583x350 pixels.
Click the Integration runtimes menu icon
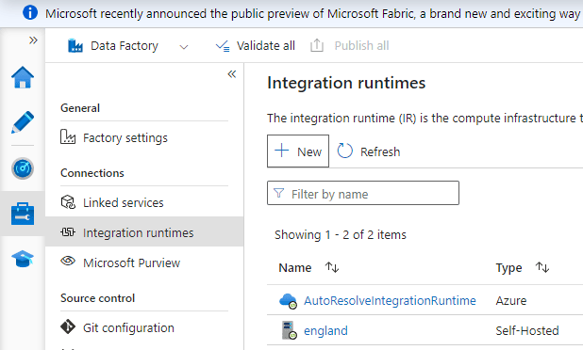click(x=68, y=232)
